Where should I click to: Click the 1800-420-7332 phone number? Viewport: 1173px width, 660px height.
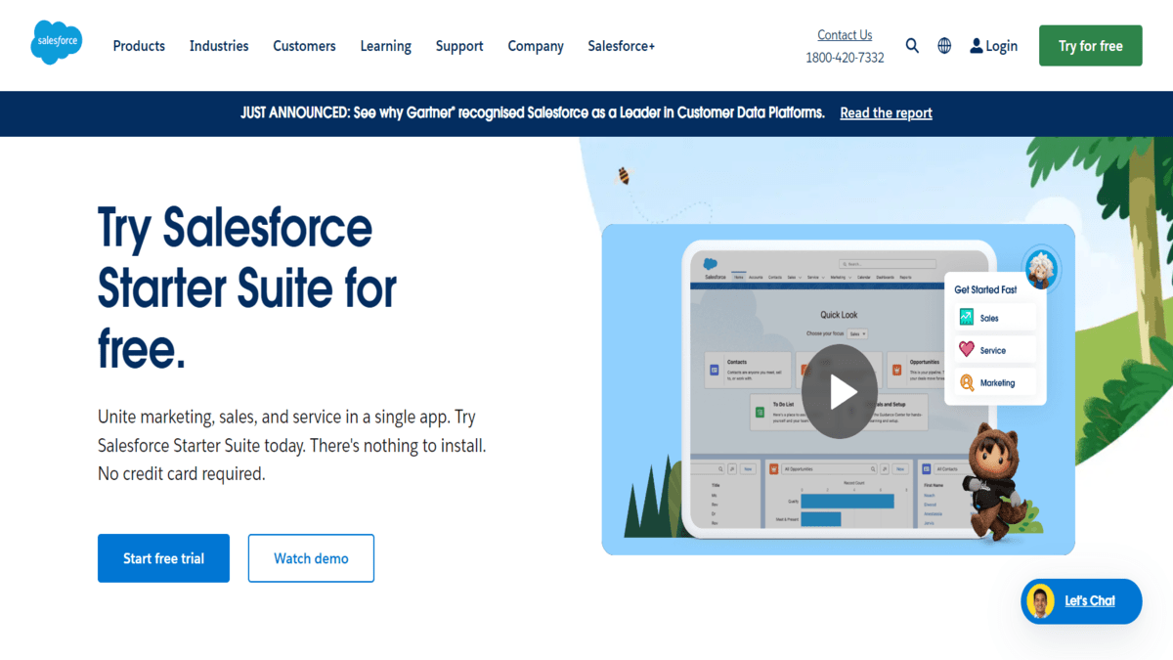[845, 58]
